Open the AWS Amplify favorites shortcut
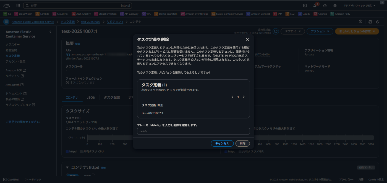 click(x=81, y=14)
